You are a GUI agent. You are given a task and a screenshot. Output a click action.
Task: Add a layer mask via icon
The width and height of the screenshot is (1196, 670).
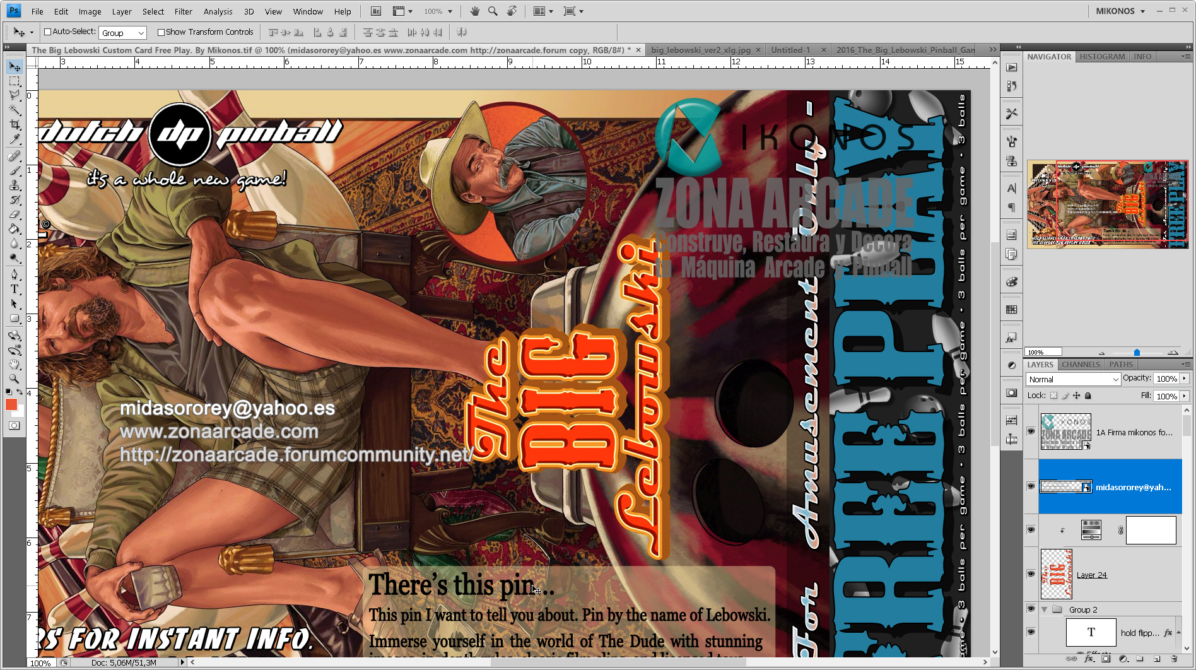[1106, 659]
